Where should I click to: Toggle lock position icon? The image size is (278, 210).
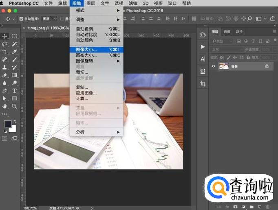[x=235, y=57]
